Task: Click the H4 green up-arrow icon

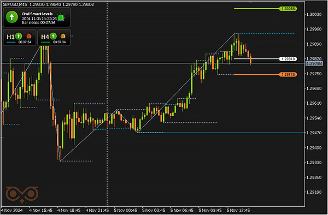Action: point(54,36)
